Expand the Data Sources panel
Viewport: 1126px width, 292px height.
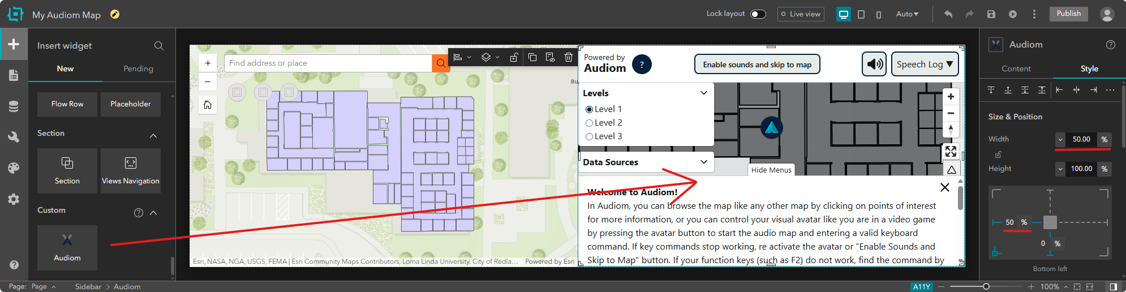tap(704, 162)
